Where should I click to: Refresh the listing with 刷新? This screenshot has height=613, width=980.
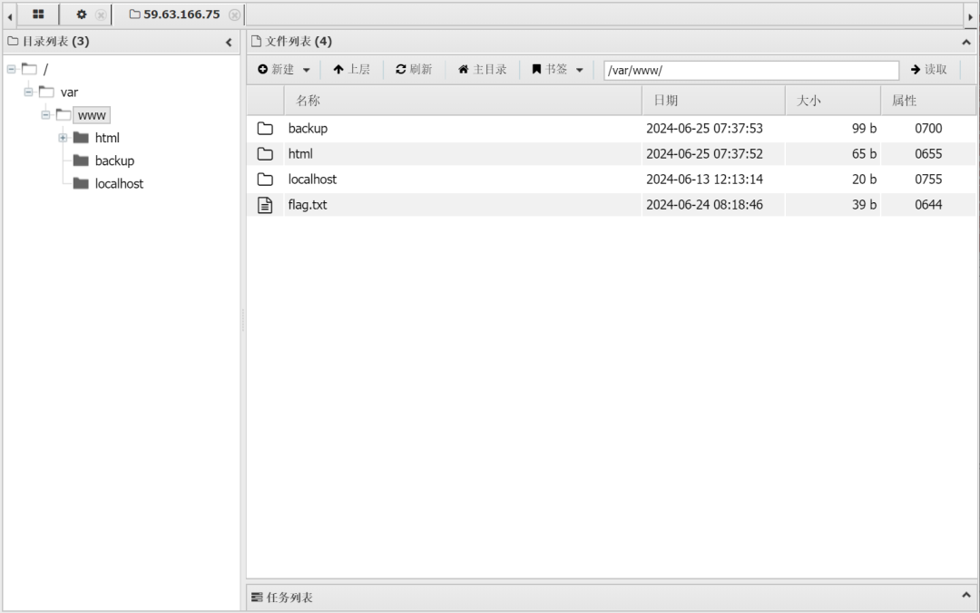[x=414, y=69]
